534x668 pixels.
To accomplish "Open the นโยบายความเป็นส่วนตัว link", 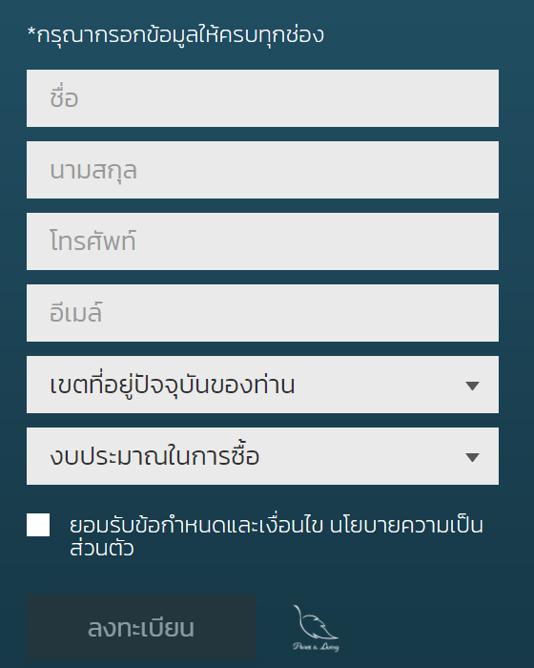I will coord(406,525).
